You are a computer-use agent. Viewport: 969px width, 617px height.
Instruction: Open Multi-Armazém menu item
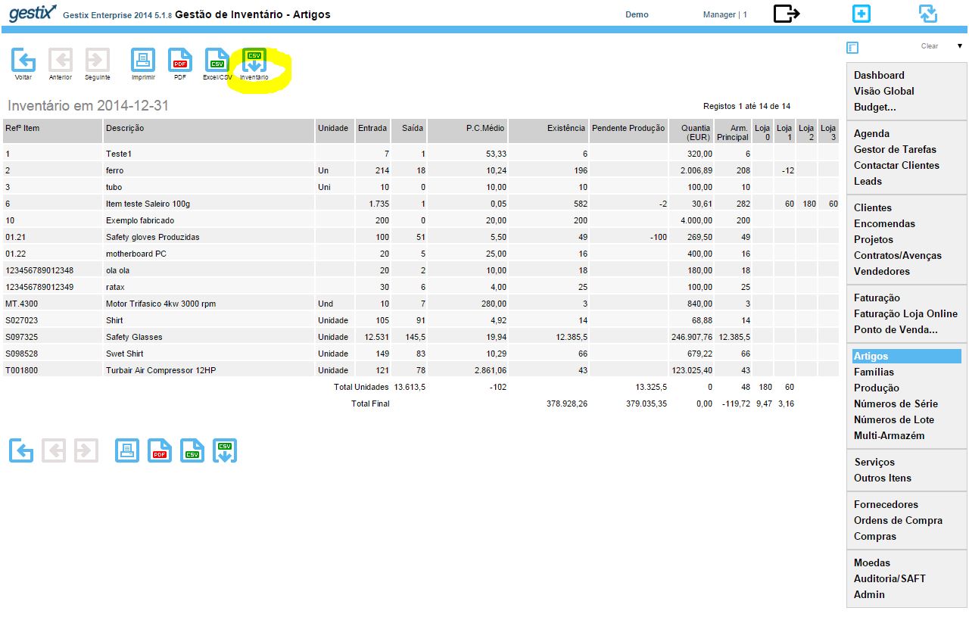[x=889, y=435]
